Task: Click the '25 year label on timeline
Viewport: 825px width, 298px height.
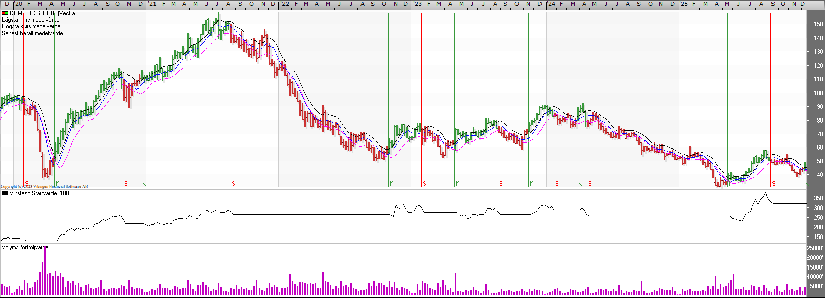Action: click(684, 4)
